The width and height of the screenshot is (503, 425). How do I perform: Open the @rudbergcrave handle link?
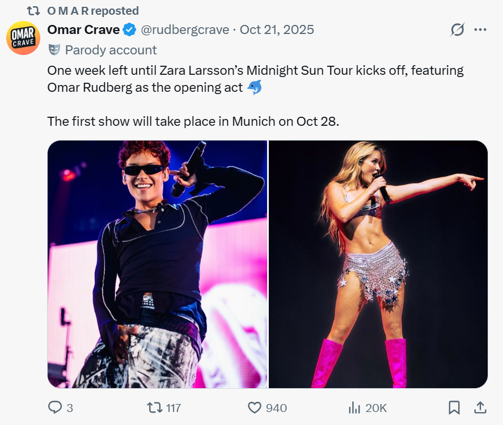185,29
